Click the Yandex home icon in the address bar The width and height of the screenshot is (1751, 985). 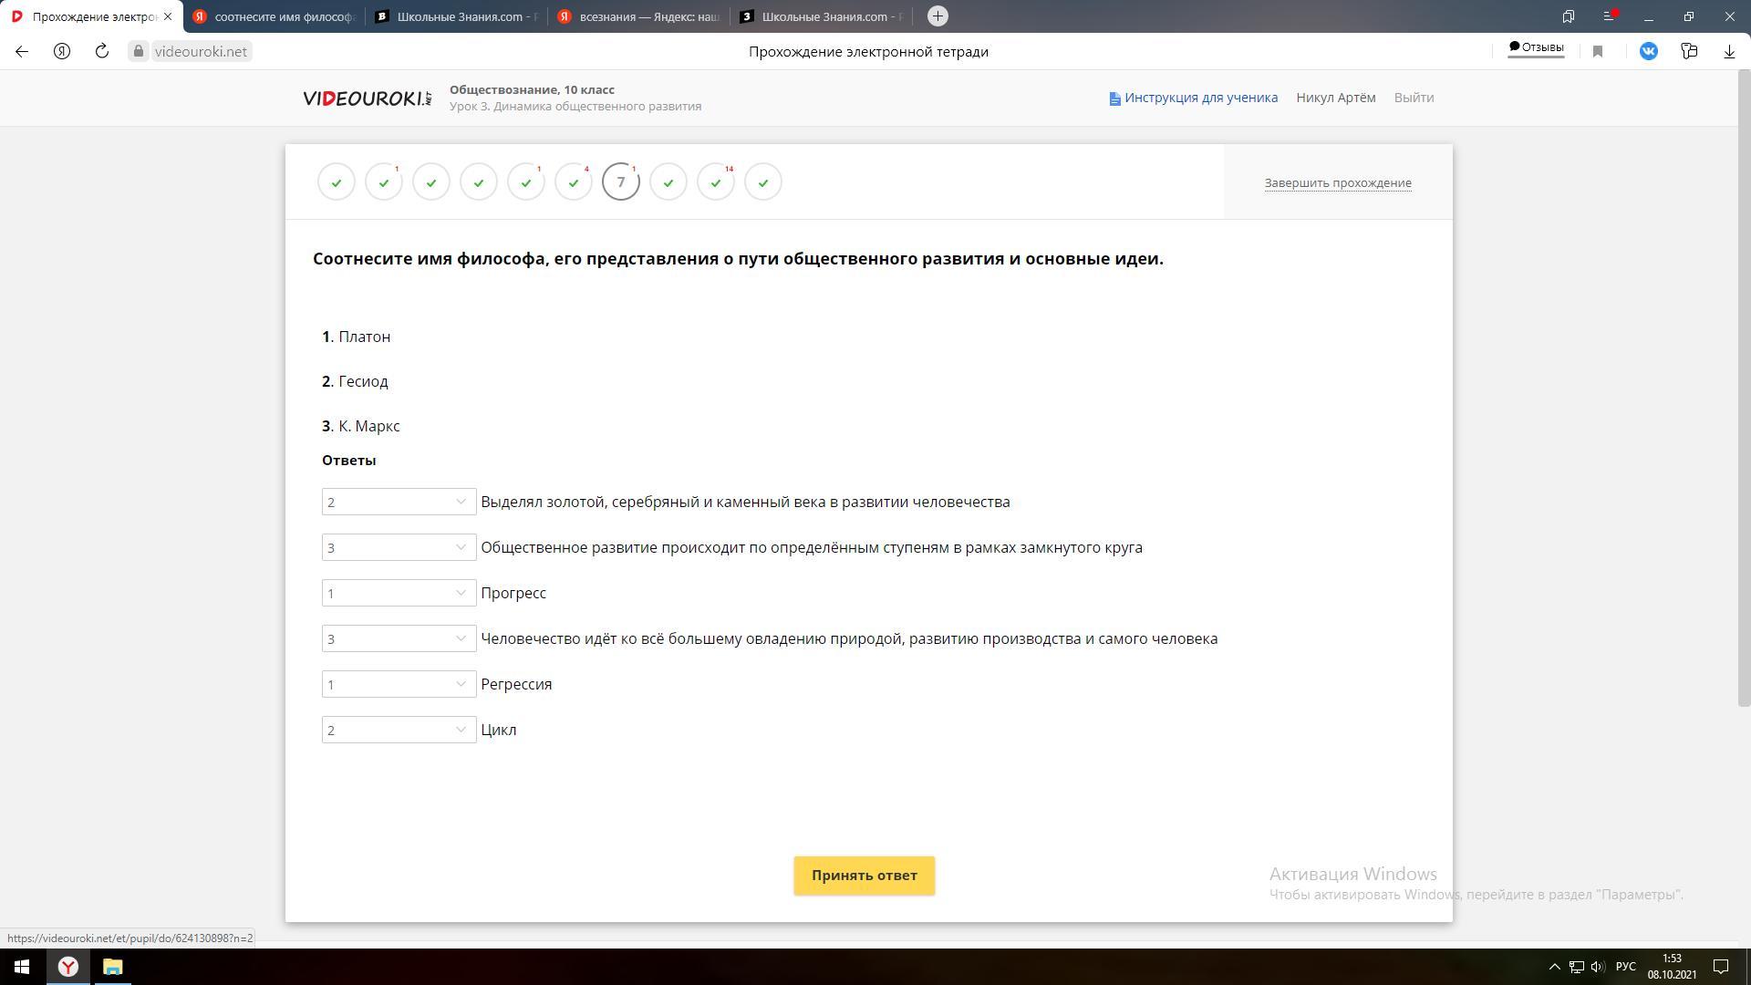pyautogui.click(x=62, y=51)
